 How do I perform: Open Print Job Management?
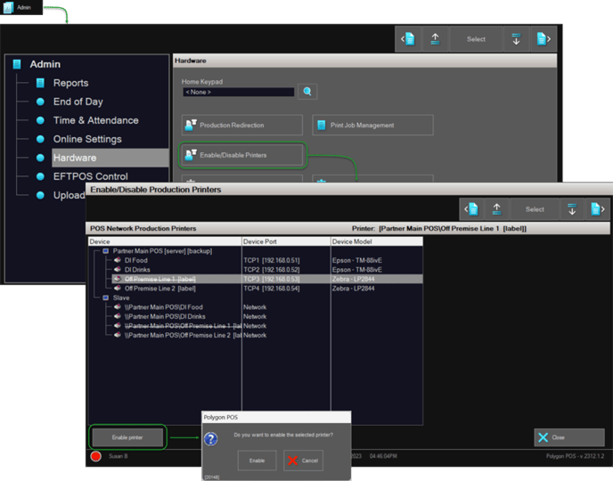[372, 125]
